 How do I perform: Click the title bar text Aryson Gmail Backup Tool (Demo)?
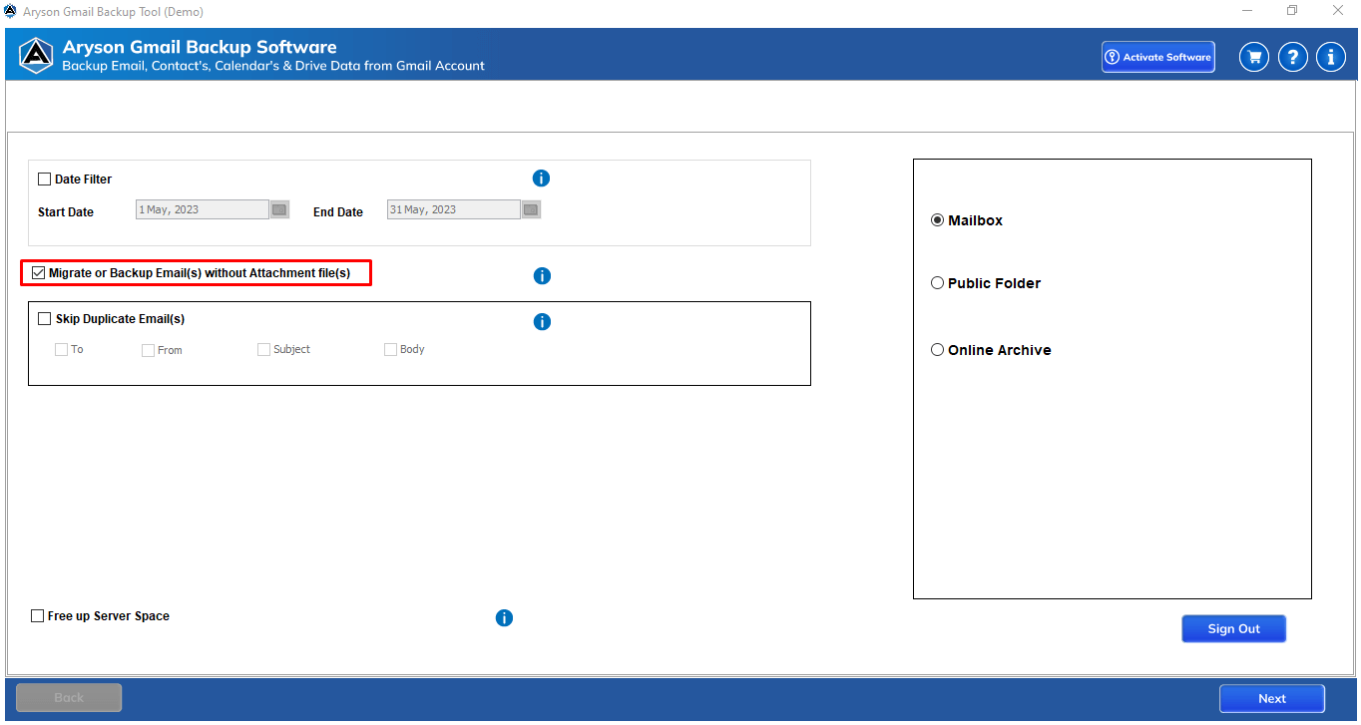(x=114, y=12)
